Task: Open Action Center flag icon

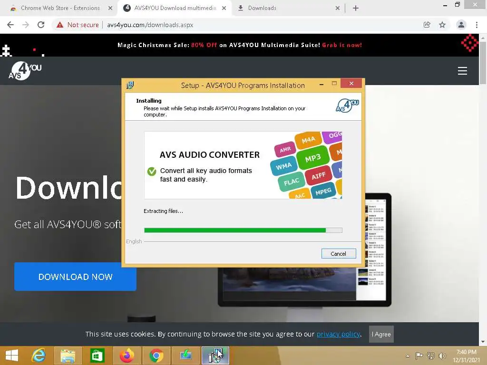Action: click(x=419, y=355)
